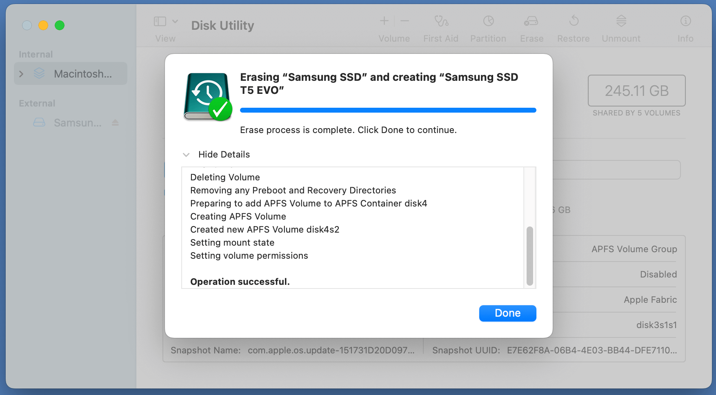Select the Erase tool
The height and width of the screenshot is (395, 716).
[531, 27]
